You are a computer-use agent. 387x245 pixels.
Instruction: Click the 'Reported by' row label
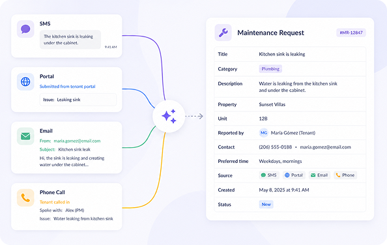pos(231,133)
